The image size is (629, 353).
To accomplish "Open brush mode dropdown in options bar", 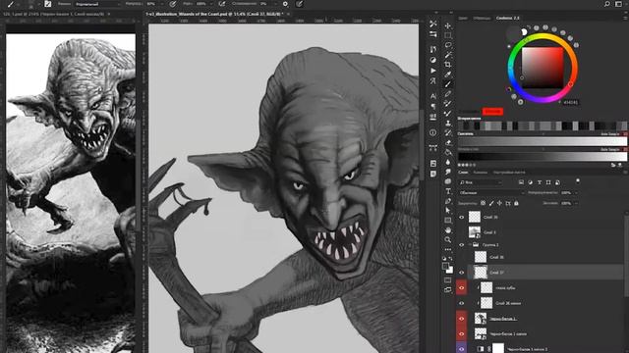I will coord(97,4).
